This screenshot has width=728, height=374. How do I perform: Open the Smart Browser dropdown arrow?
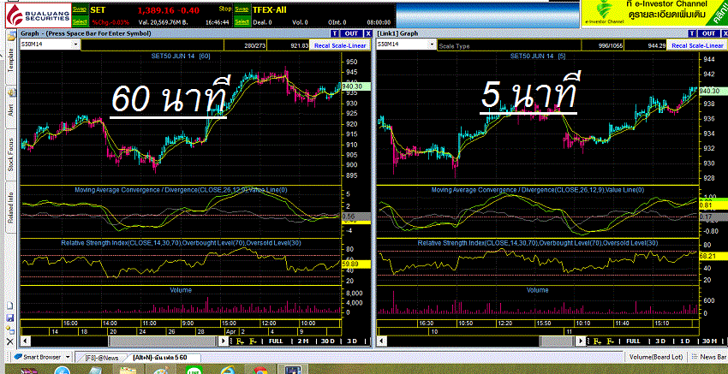pos(68,357)
